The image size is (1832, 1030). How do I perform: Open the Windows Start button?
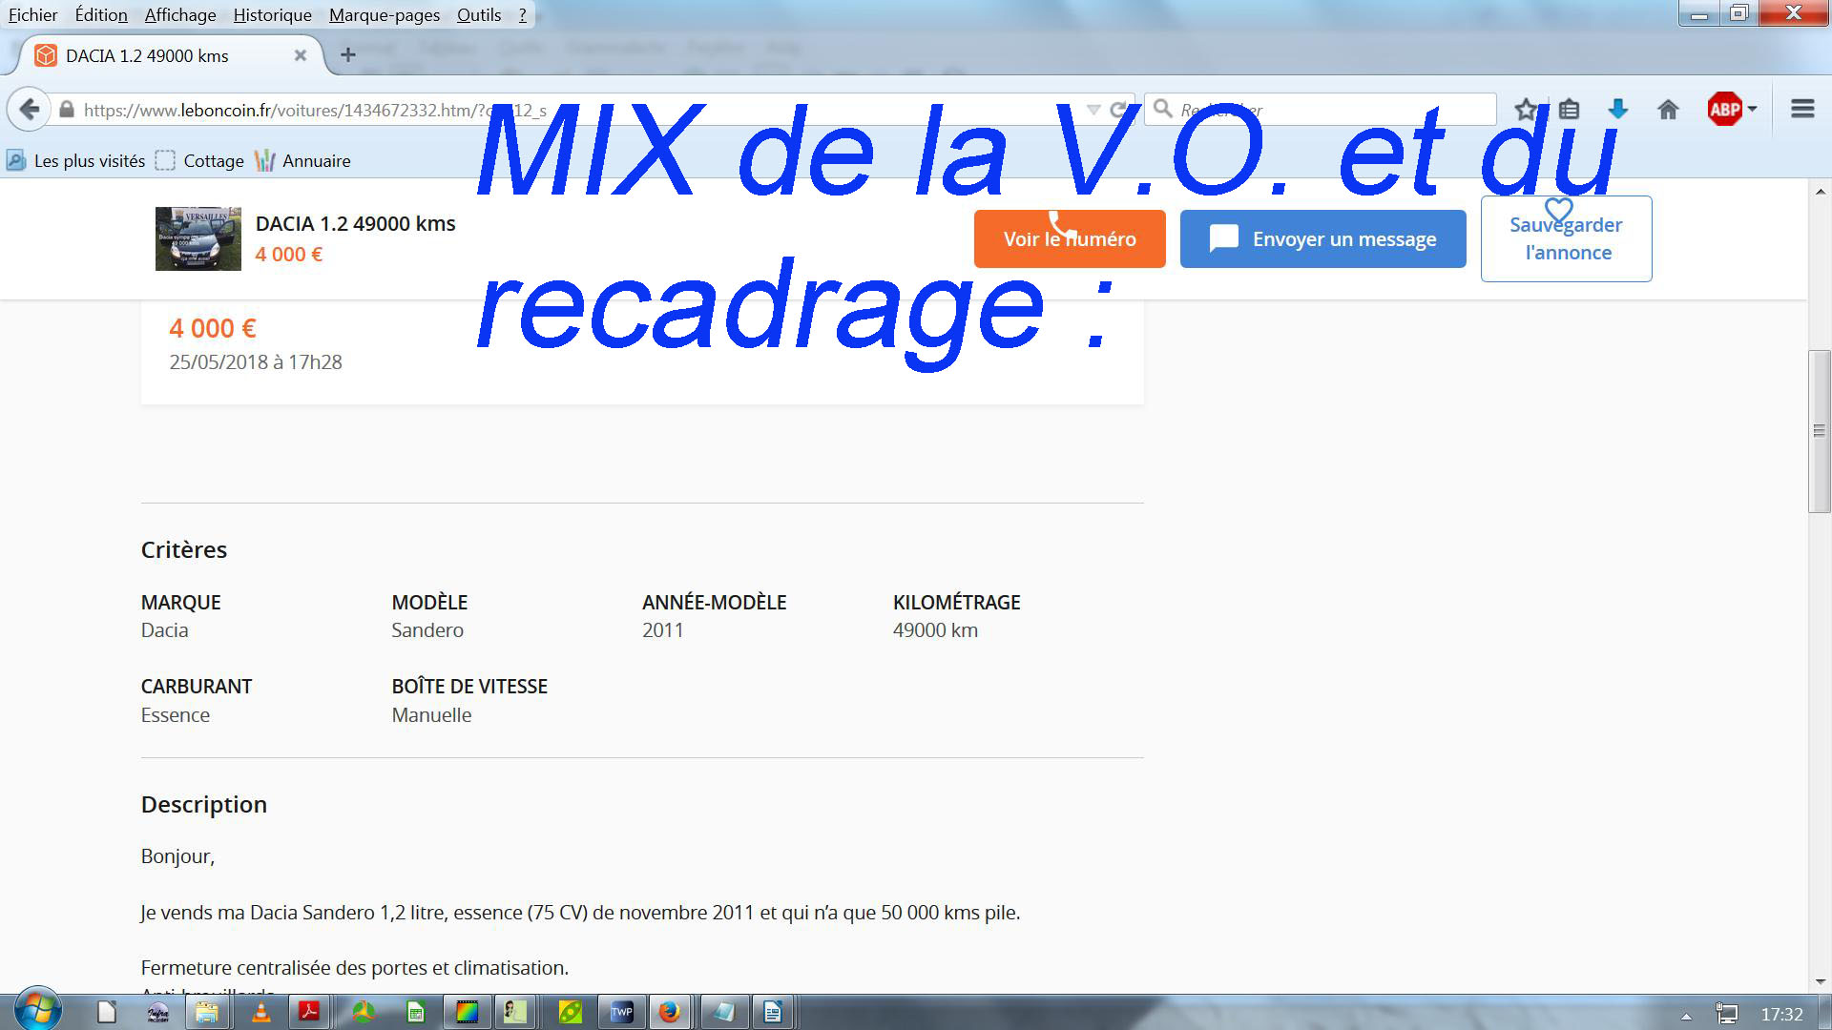[37, 1010]
